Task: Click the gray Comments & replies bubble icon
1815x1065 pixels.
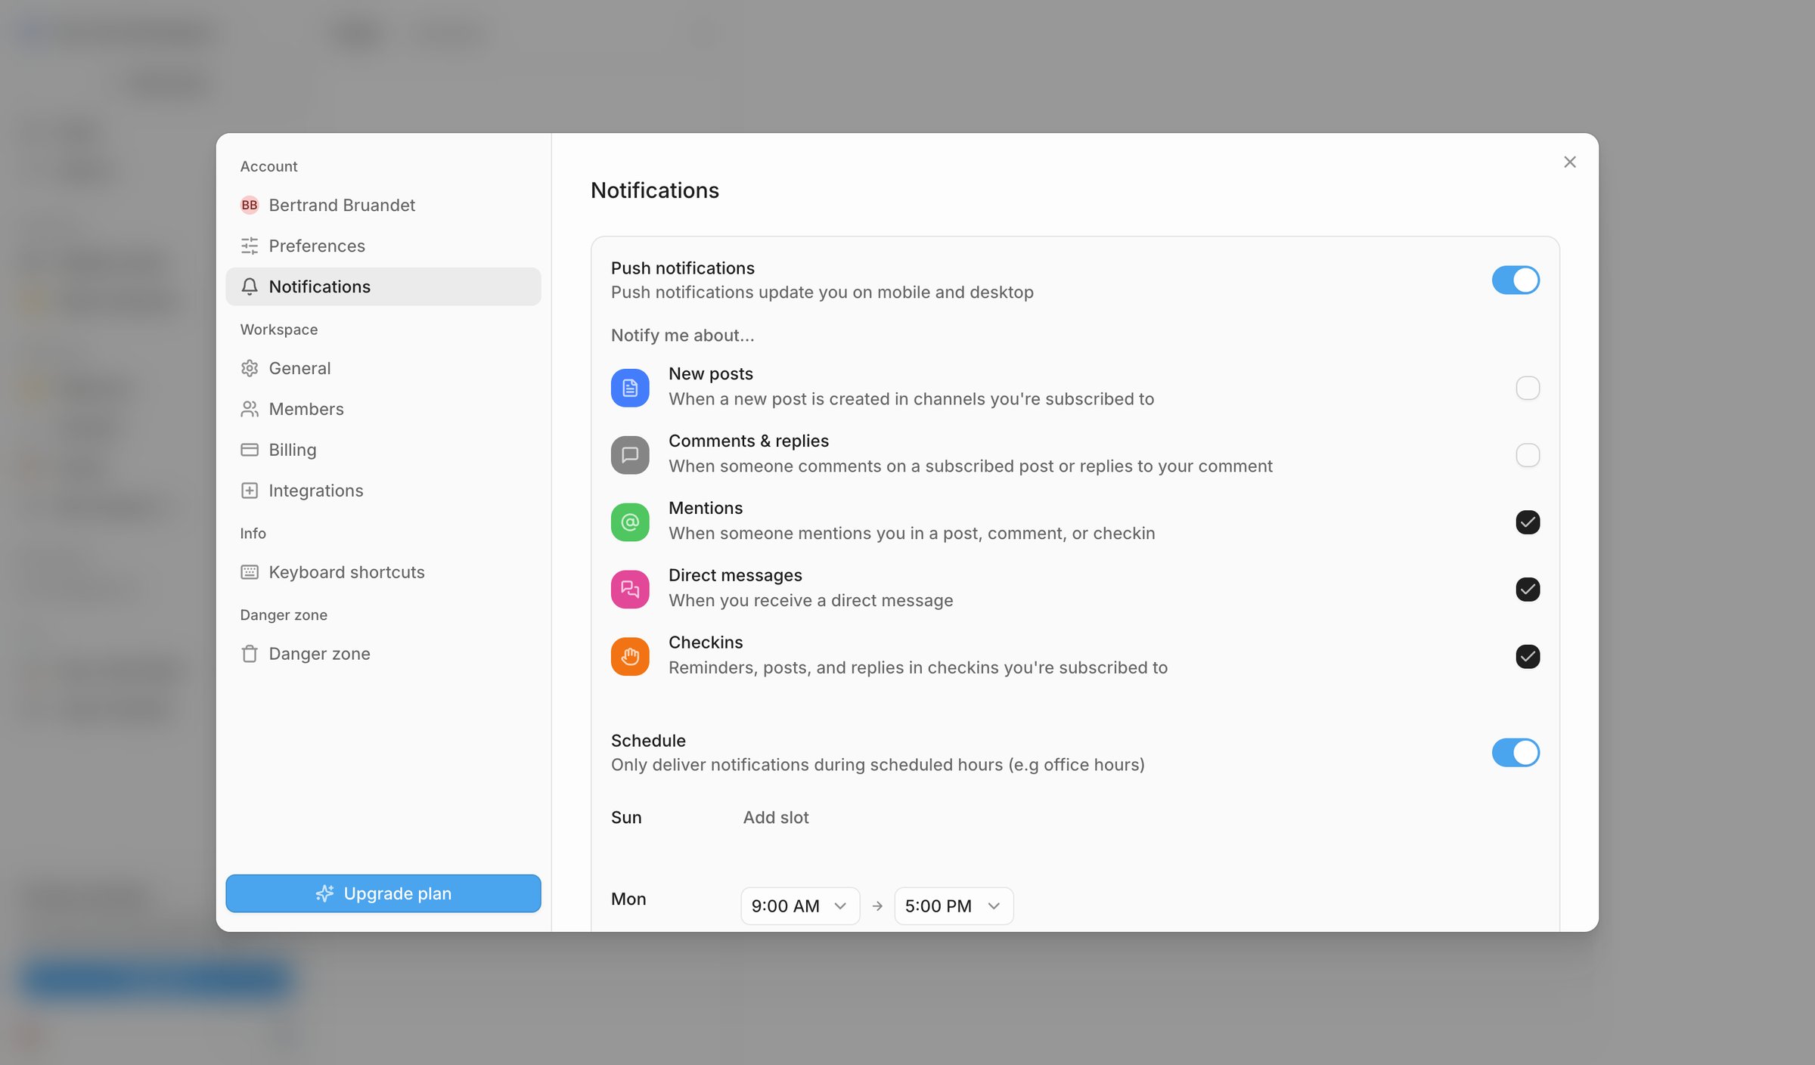Action: (x=630, y=455)
